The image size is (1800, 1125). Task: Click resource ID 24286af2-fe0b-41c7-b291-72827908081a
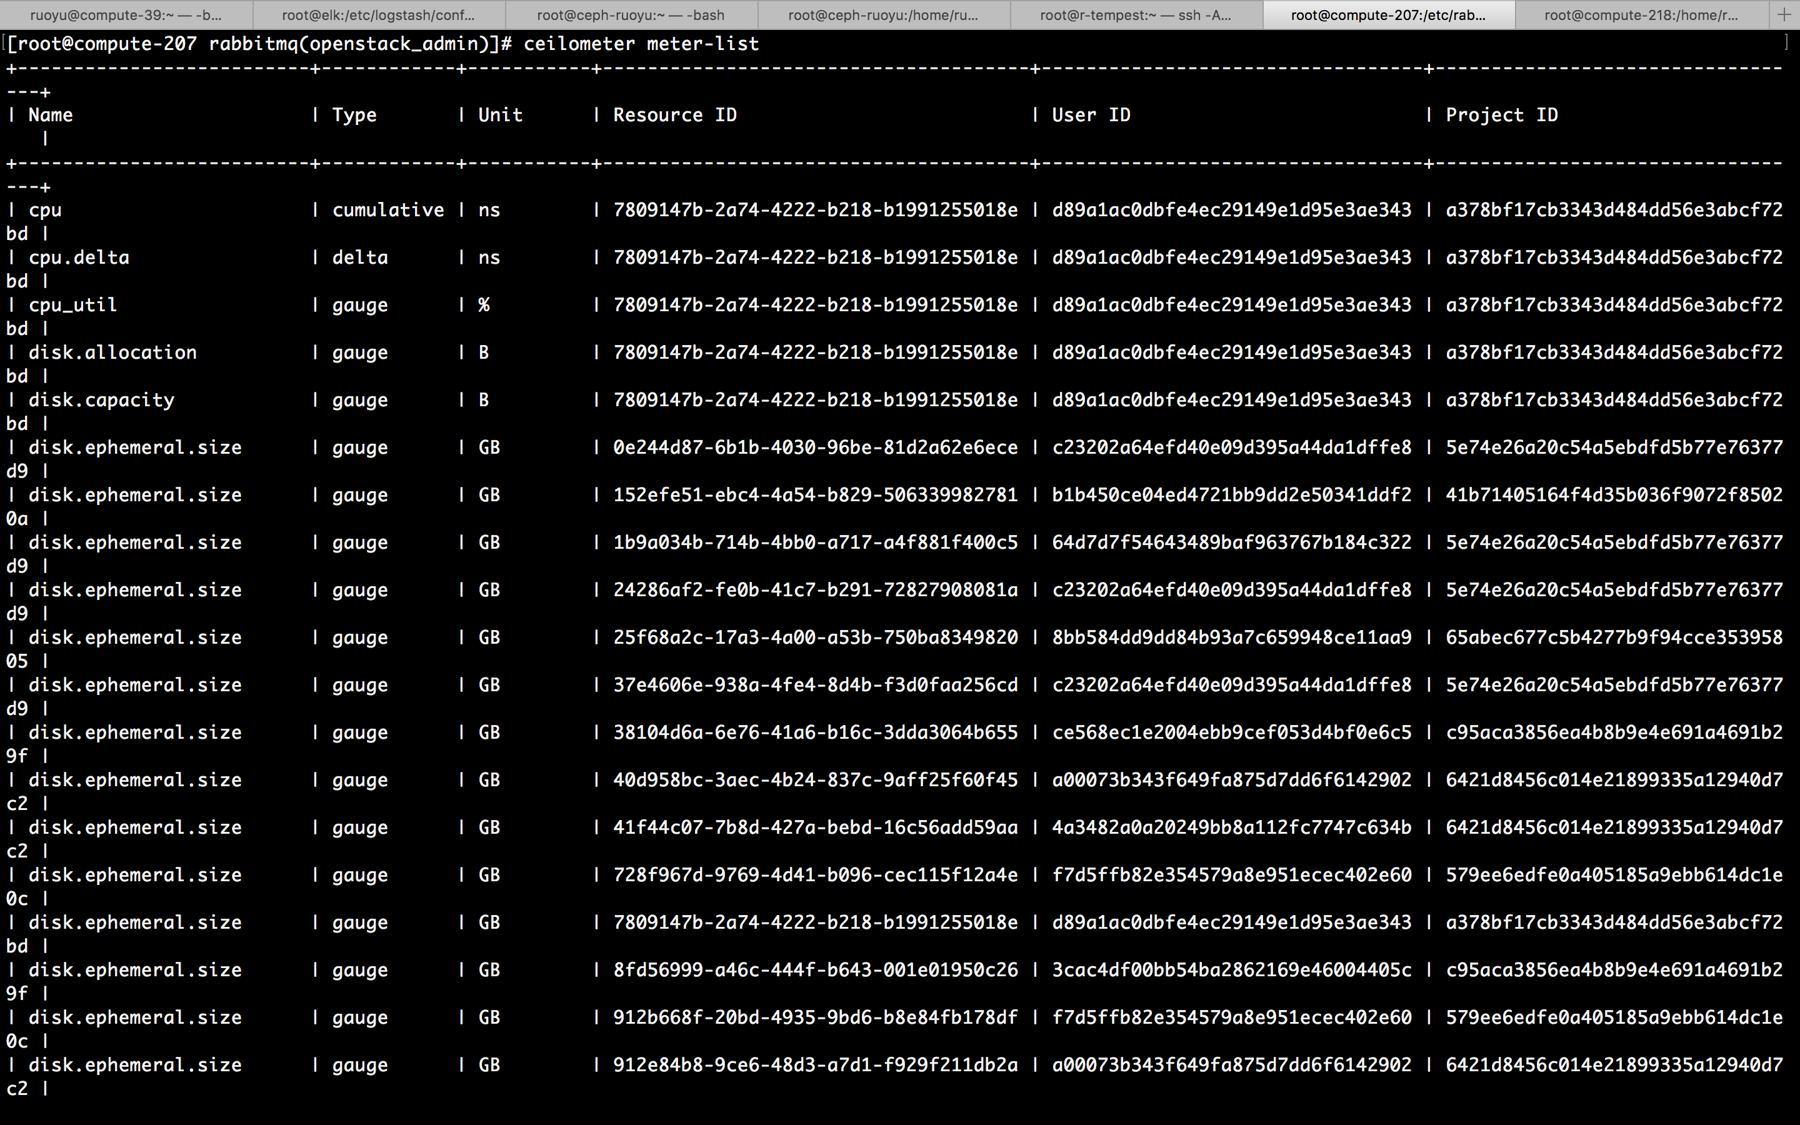coord(815,591)
